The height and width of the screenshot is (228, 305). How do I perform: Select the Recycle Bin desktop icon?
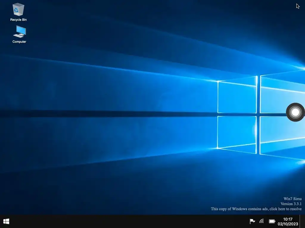tap(18, 12)
